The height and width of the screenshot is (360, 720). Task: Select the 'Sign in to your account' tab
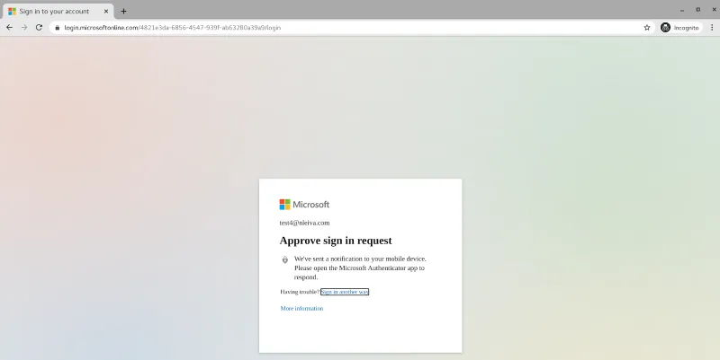click(58, 11)
